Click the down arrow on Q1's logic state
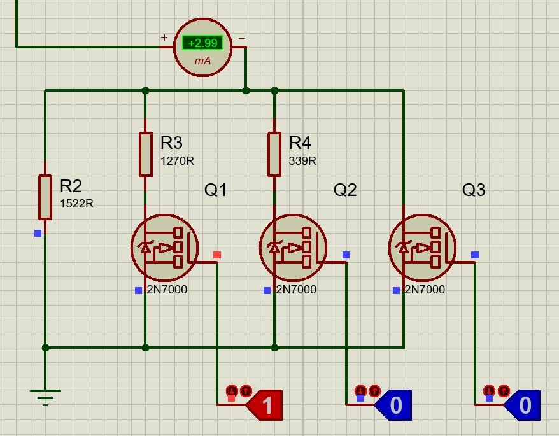Viewport: 559px width, 436px height. [232, 391]
